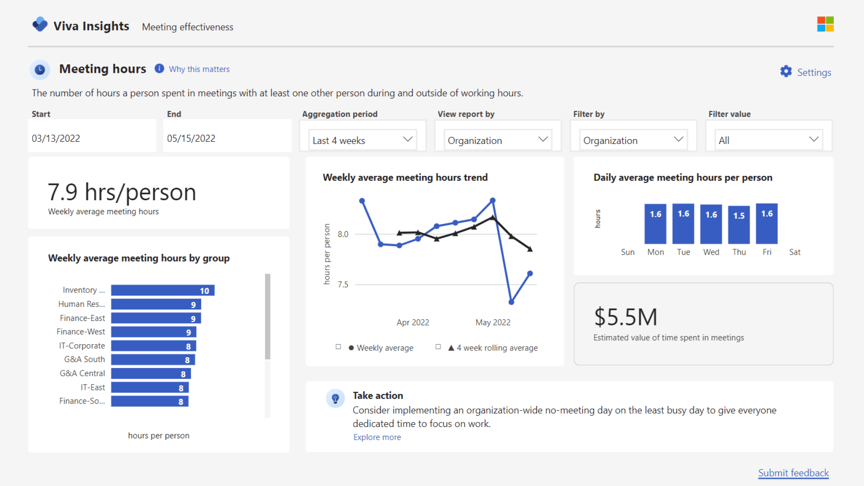Click the Why this matters link
This screenshot has width=864, height=486.
199,69
